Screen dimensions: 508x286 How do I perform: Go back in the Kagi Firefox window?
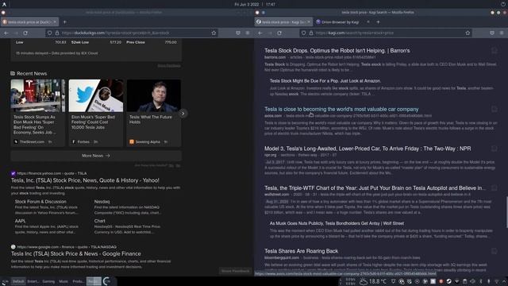[x=260, y=33]
